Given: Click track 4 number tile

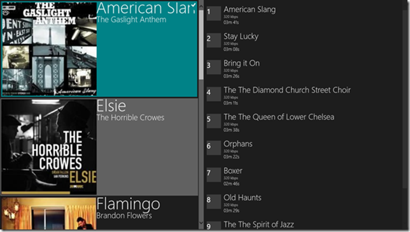Looking at the screenshot, I should tap(214, 94).
